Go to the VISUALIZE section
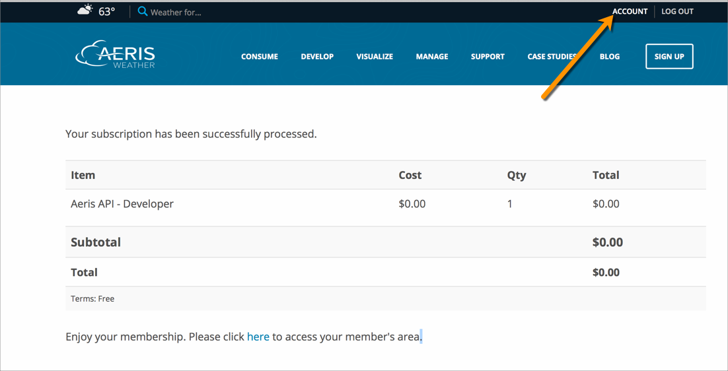728x371 pixels. pyautogui.click(x=375, y=57)
